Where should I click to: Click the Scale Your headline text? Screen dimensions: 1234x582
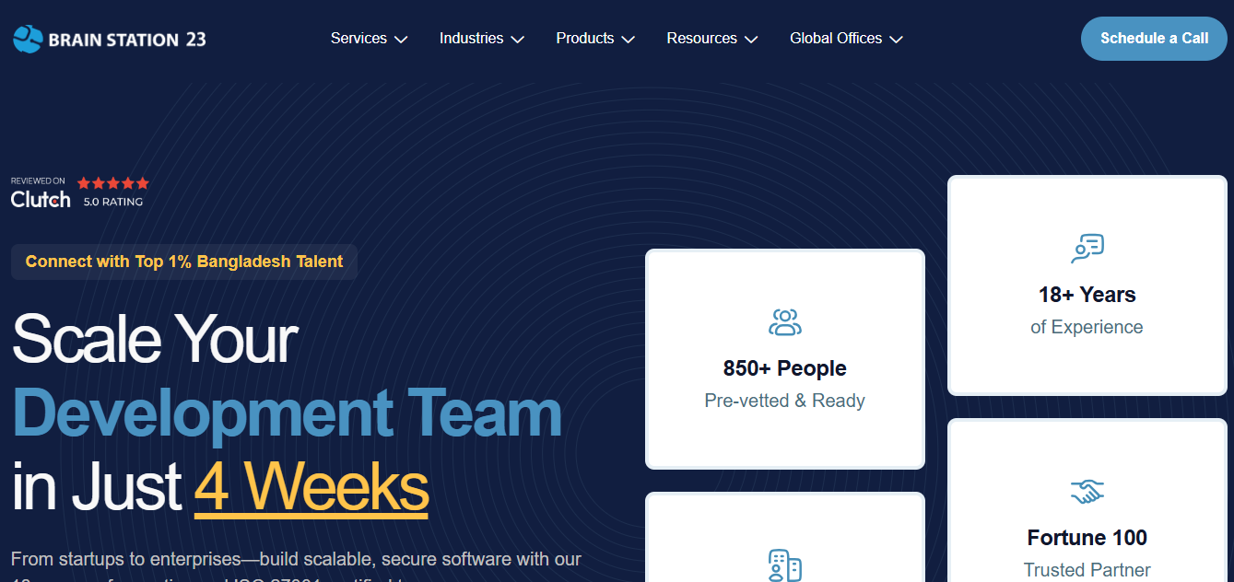[155, 339]
